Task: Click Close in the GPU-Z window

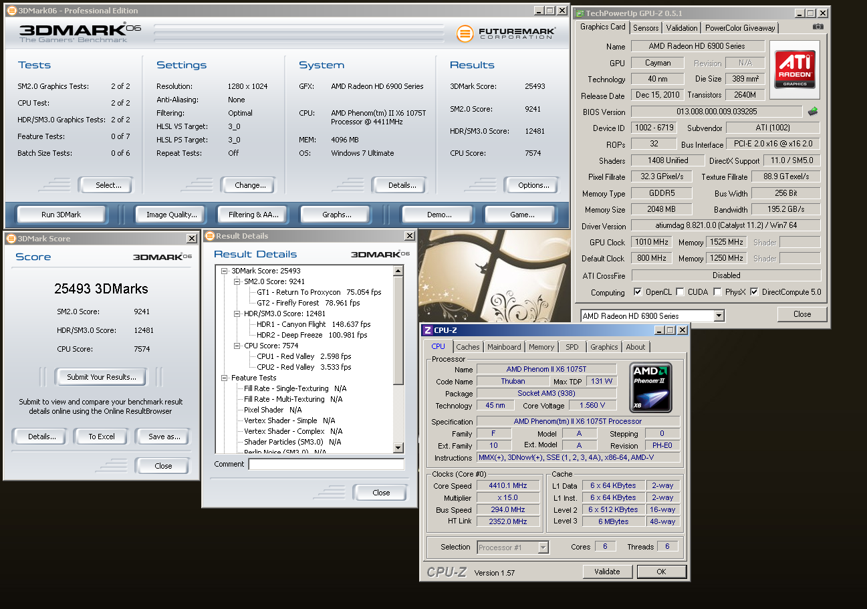Action: pos(802,314)
